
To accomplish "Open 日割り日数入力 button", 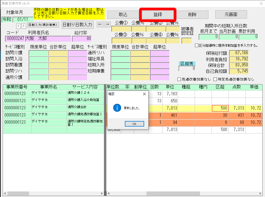I will tap(77, 25).
